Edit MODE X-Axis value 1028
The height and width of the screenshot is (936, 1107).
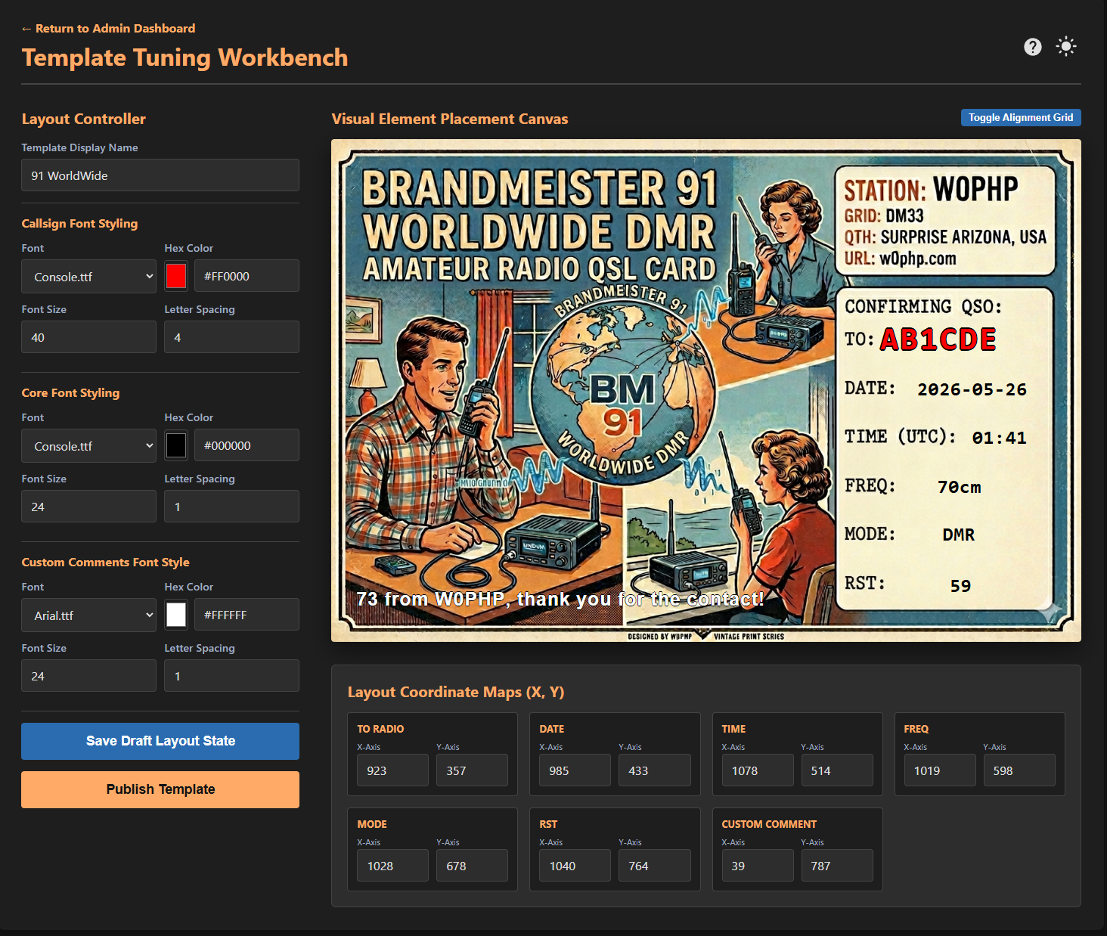point(392,866)
